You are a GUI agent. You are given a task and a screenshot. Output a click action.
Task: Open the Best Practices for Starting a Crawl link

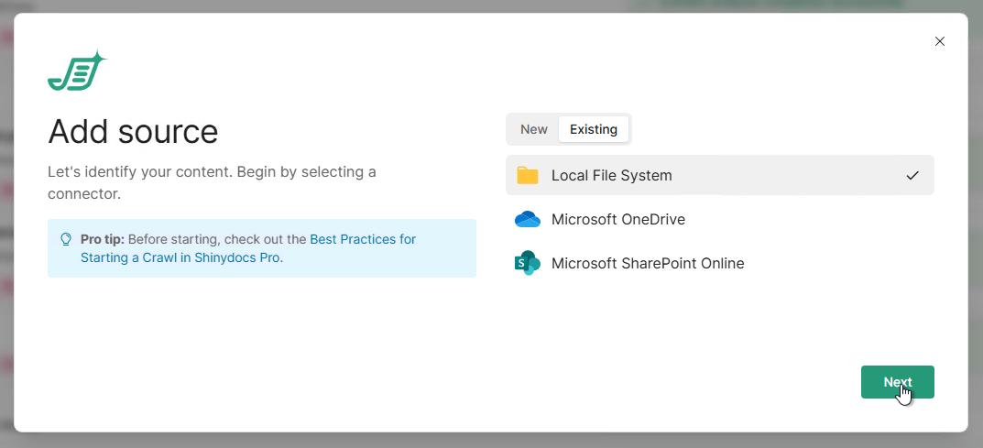point(362,239)
